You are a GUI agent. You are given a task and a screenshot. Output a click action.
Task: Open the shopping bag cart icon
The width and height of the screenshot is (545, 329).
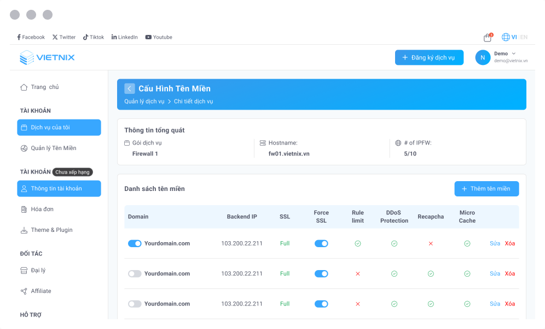point(487,38)
